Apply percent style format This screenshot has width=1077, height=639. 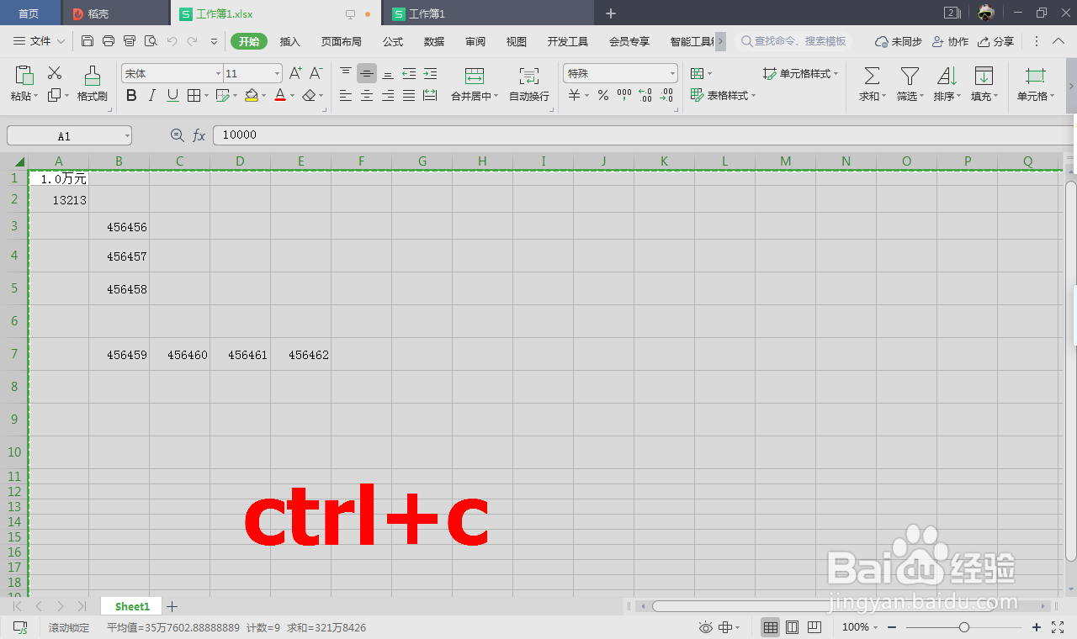click(x=603, y=96)
